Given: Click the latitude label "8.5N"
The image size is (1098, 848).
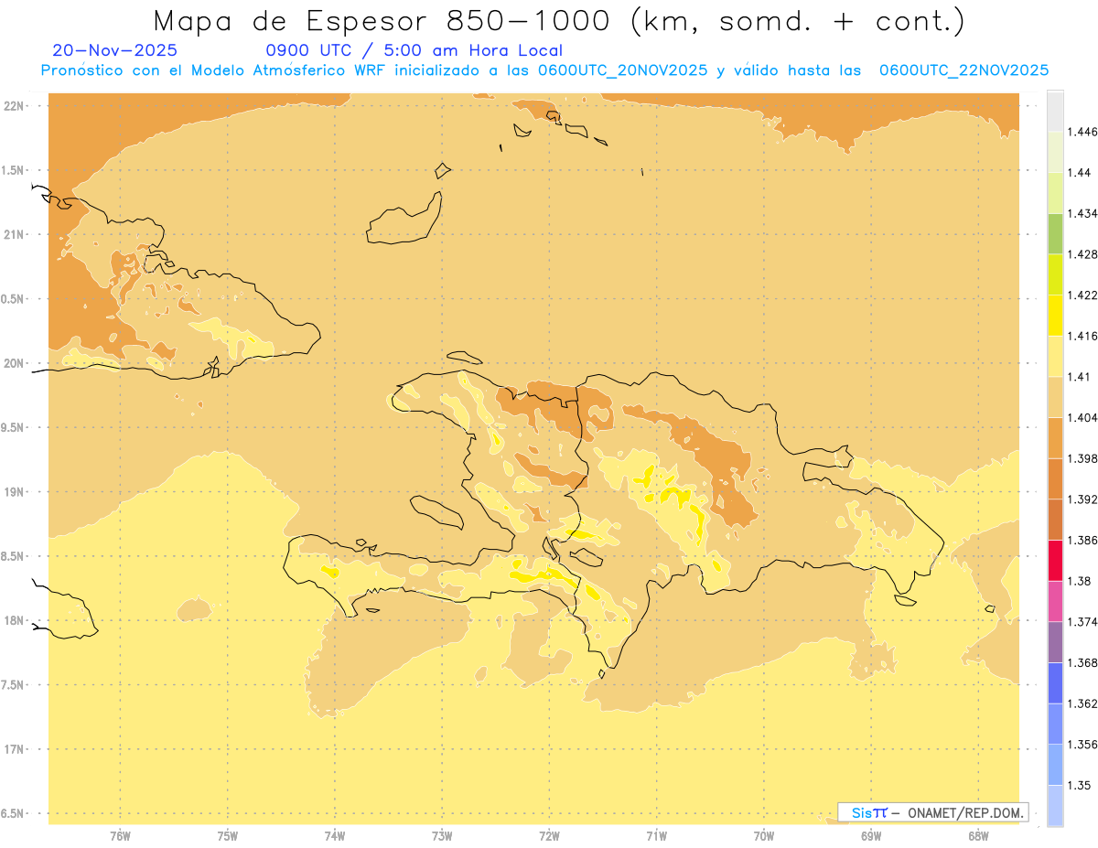Looking at the screenshot, I should click(x=13, y=556).
